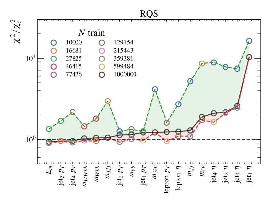Click the brown legend marker for 129154
Screen dimensions: 271x204
tap(102, 42)
